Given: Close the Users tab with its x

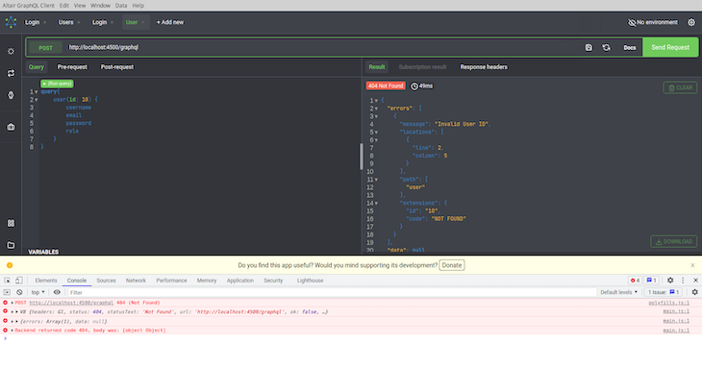Looking at the screenshot, I should coord(78,22).
